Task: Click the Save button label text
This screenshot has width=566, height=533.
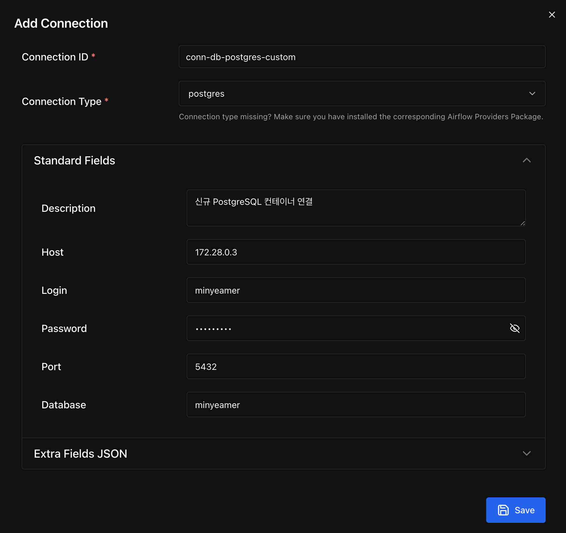Action: pos(524,510)
